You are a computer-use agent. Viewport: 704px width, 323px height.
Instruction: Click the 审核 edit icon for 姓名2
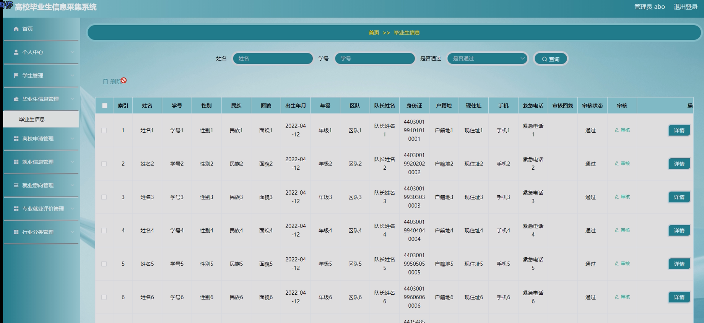[616, 163]
